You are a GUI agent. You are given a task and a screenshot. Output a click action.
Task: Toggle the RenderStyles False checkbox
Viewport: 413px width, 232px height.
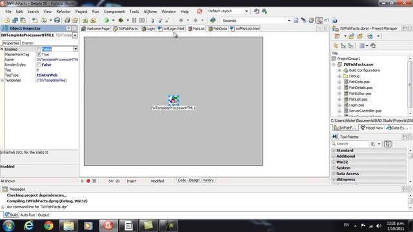coord(39,64)
